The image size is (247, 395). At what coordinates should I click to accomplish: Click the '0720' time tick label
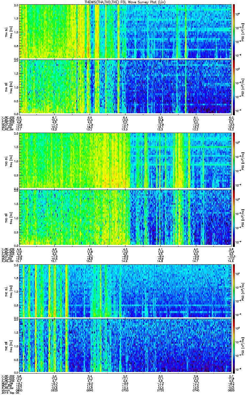pyautogui.click(x=160, y=390)
